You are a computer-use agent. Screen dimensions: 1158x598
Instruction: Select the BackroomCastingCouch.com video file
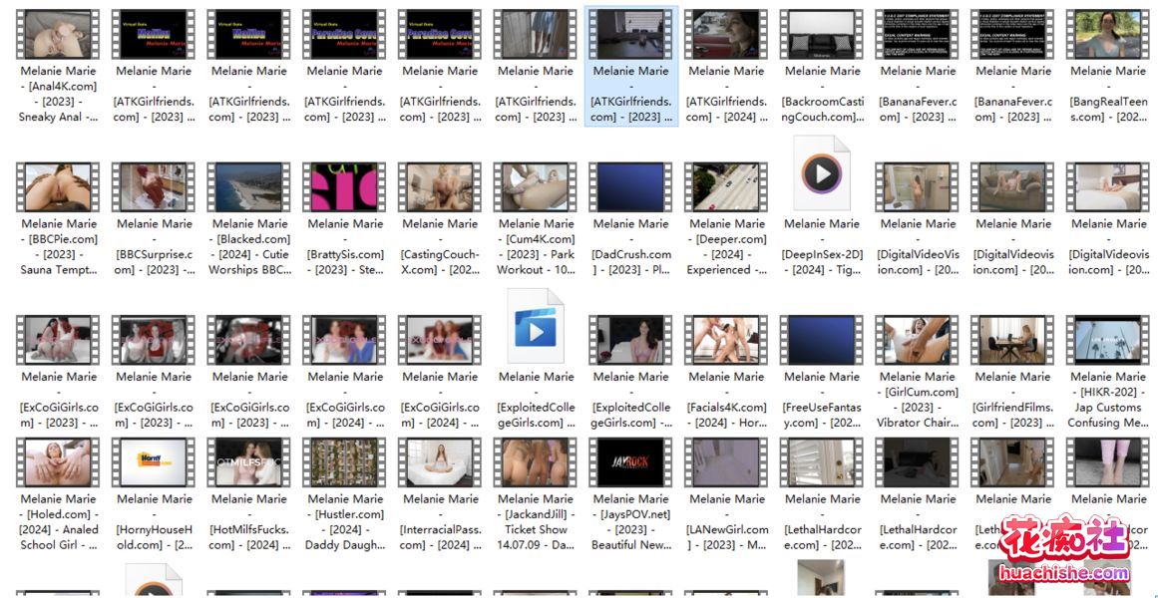[x=822, y=35]
